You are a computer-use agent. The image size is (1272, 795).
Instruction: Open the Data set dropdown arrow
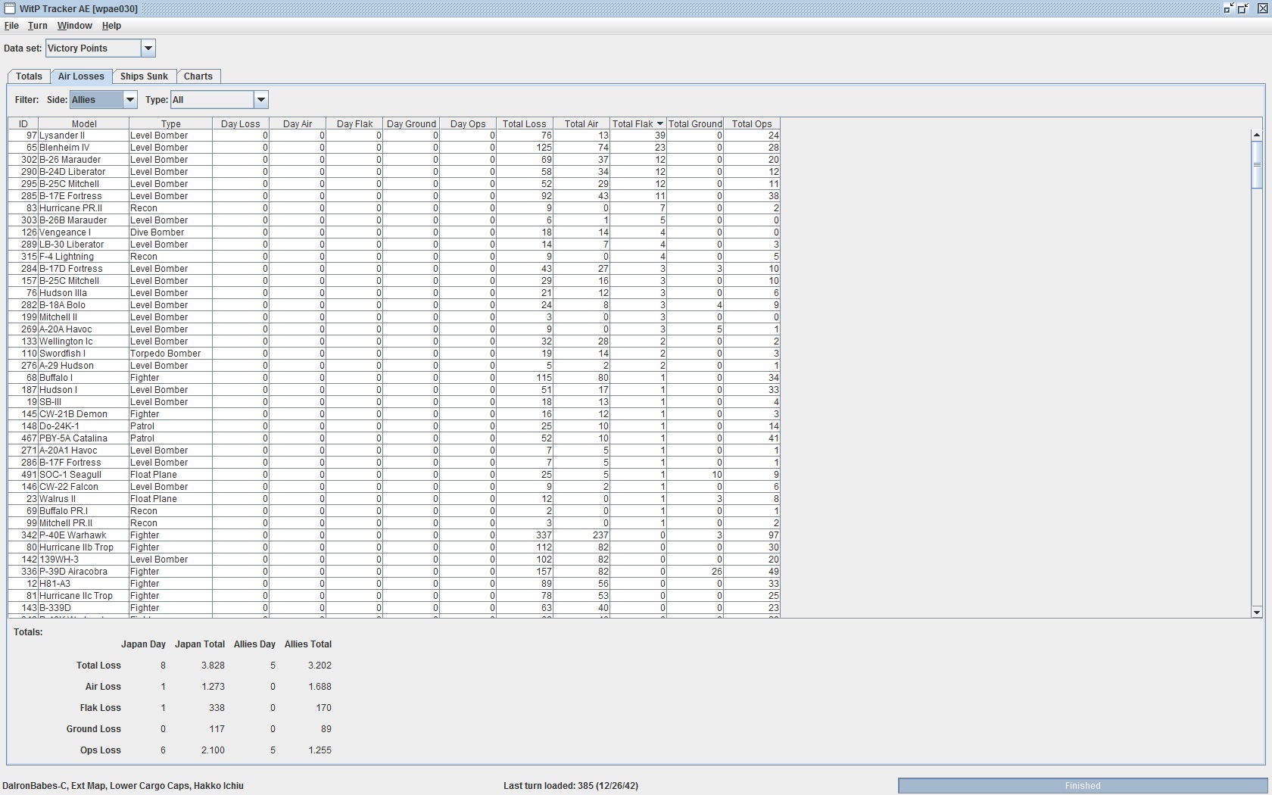click(x=148, y=48)
